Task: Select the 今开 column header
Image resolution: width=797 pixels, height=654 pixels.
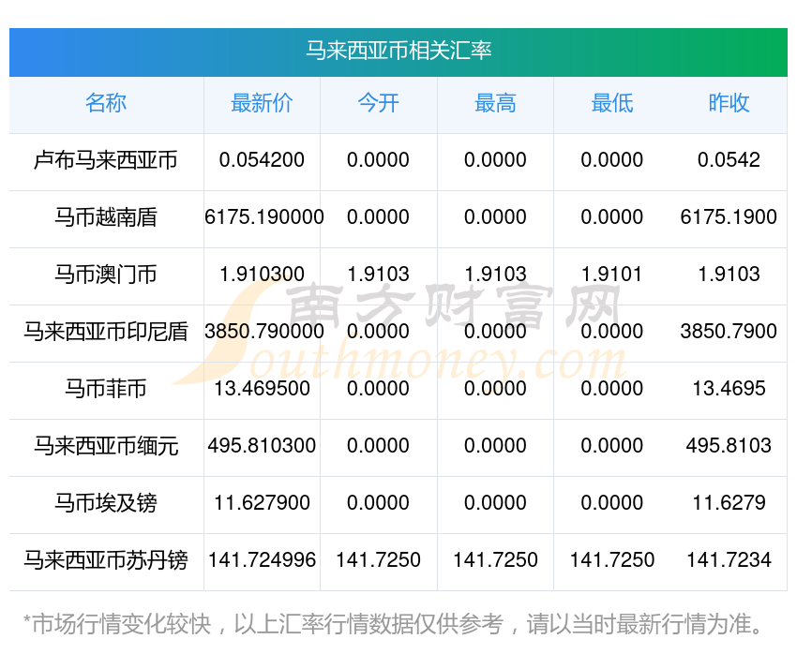Action: pos(378,103)
